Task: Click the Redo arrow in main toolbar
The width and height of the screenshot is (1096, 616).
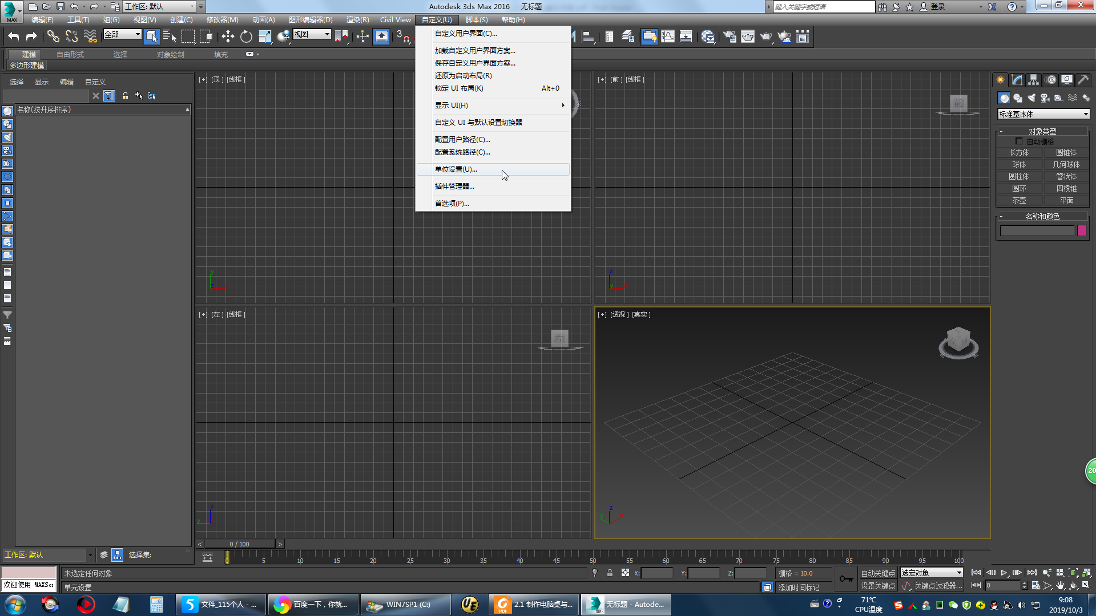Action: [32, 37]
